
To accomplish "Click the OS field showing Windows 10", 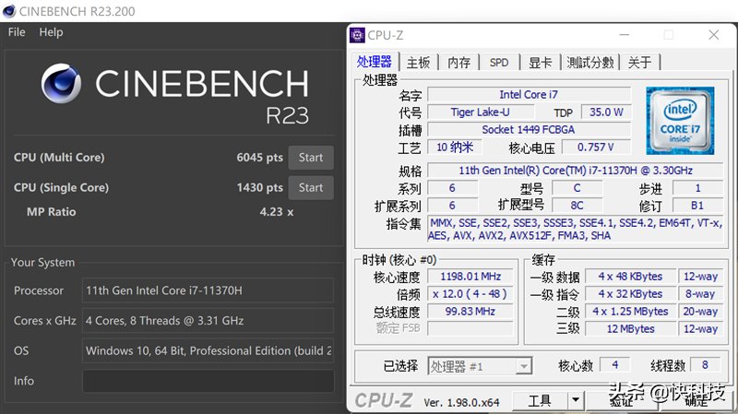I will pyautogui.click(x=208, y=350).
